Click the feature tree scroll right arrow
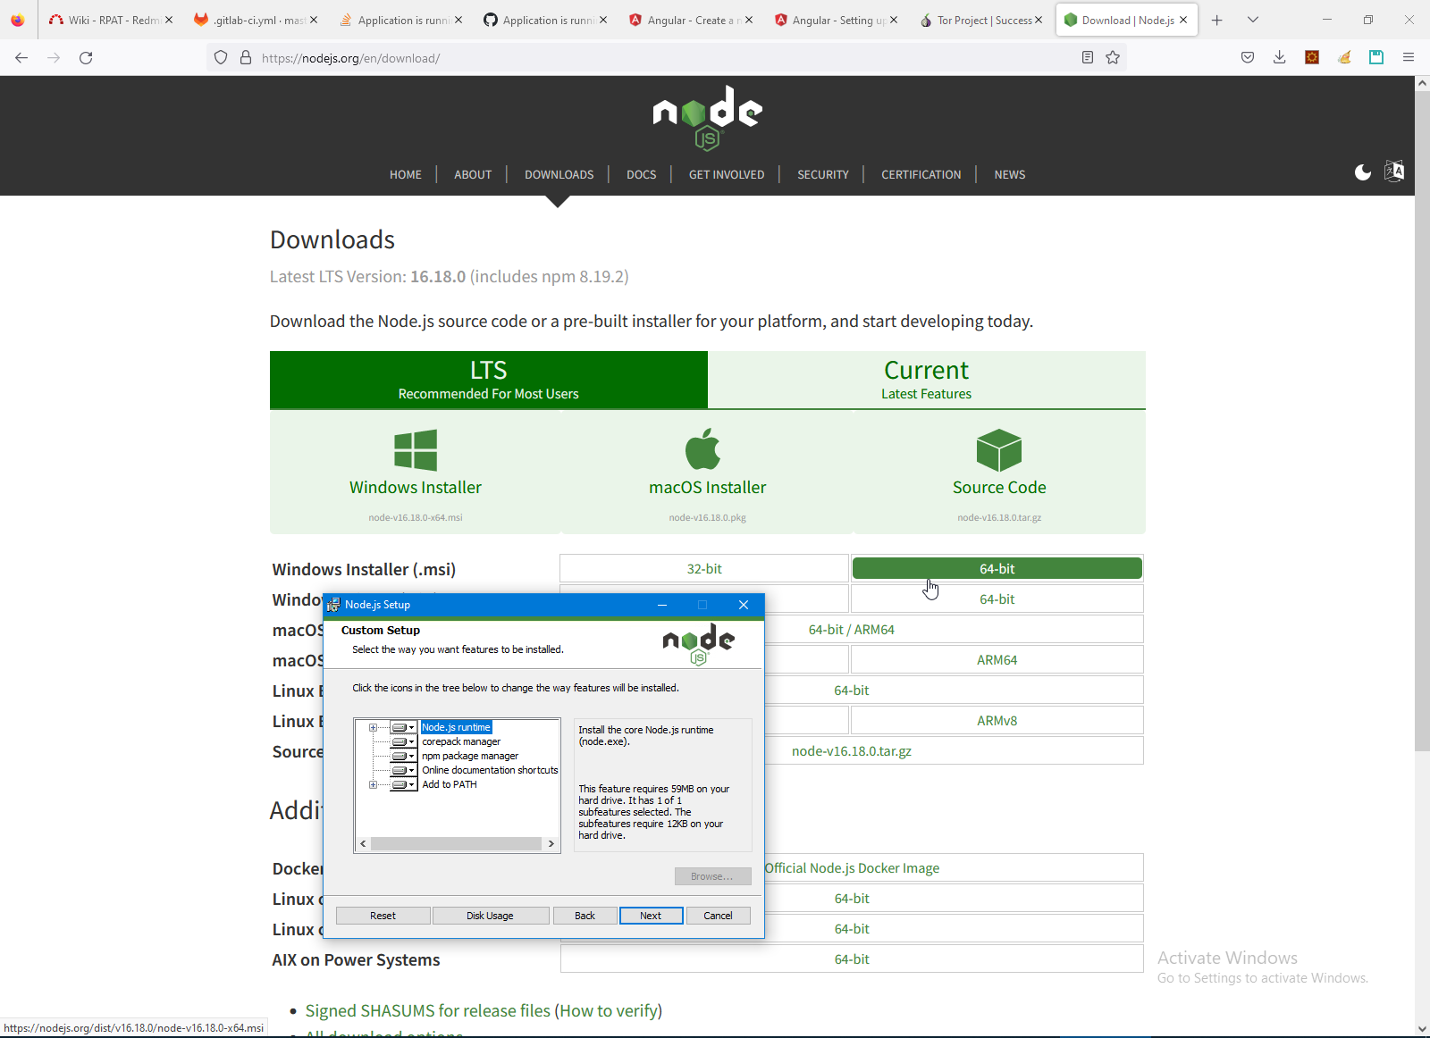Viewport: 1430px width, 1038px height. (x=551, y=843)
